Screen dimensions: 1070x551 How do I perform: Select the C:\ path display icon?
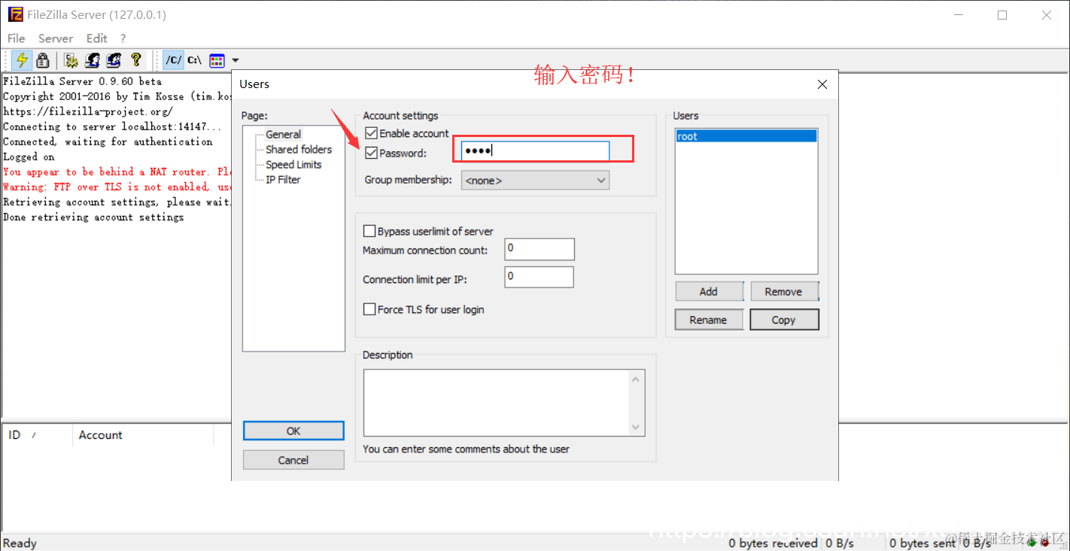tap(194, 60)
